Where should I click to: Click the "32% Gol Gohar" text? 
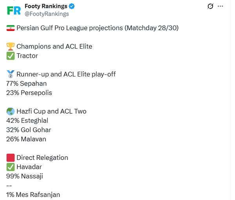pyautogui.click(x=29, y=130)
